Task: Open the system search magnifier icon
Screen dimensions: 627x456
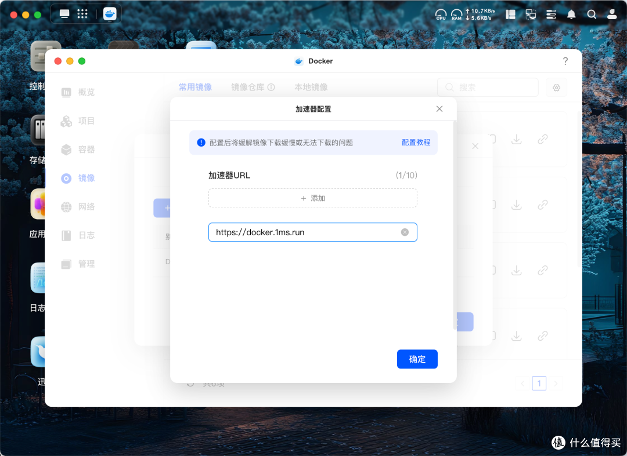Action: tap(592, 14)
